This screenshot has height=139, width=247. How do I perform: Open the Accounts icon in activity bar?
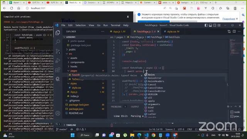point(58,113)
